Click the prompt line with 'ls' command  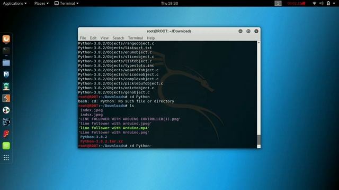[106, 106]
